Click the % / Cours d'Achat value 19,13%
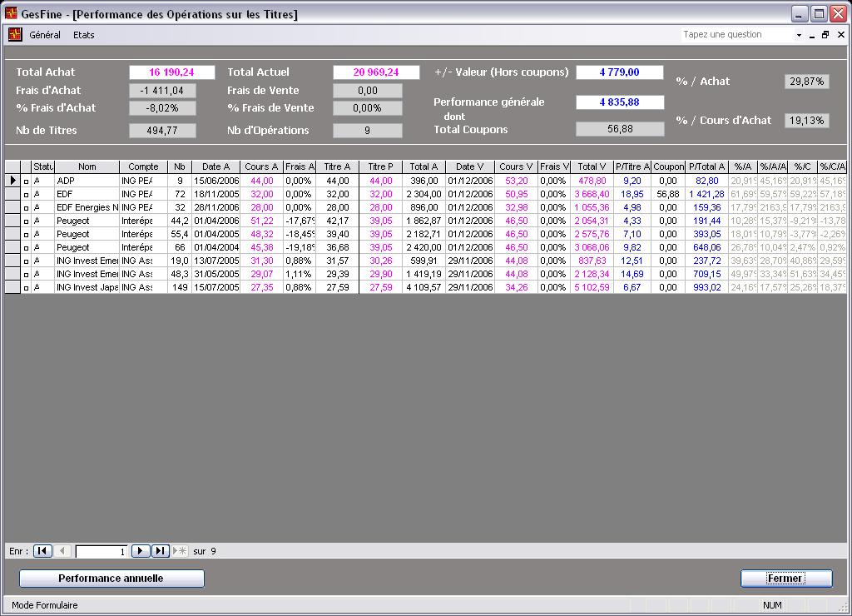The width and height of the screenshot is (852, 616). click(806, 121)
